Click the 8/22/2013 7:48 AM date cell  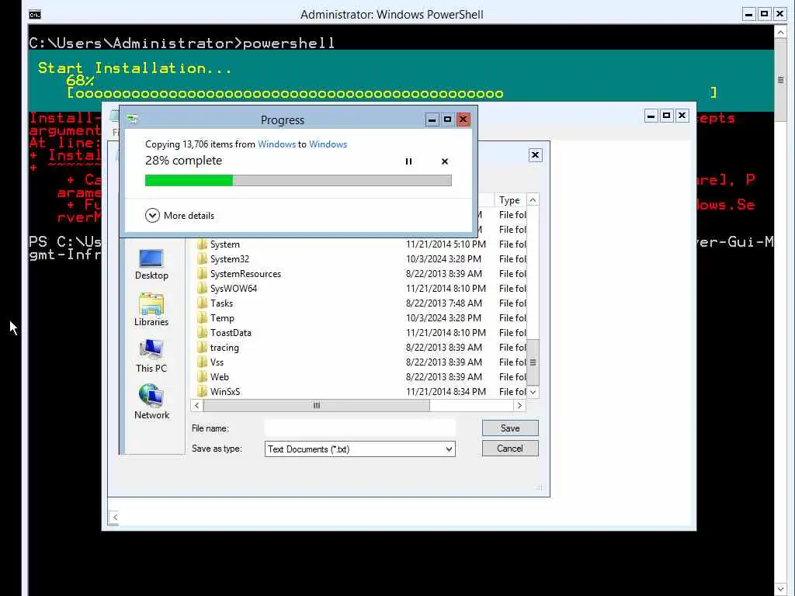click(443, 303)
